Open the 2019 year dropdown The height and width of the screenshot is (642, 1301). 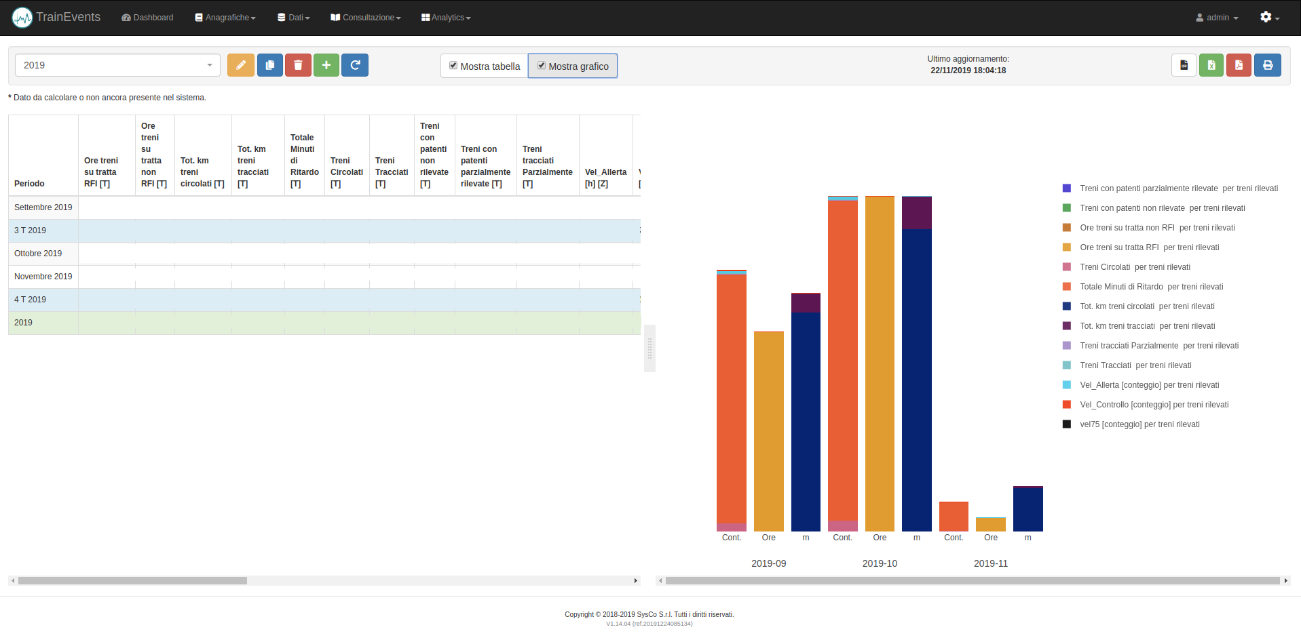pos(117,65)
